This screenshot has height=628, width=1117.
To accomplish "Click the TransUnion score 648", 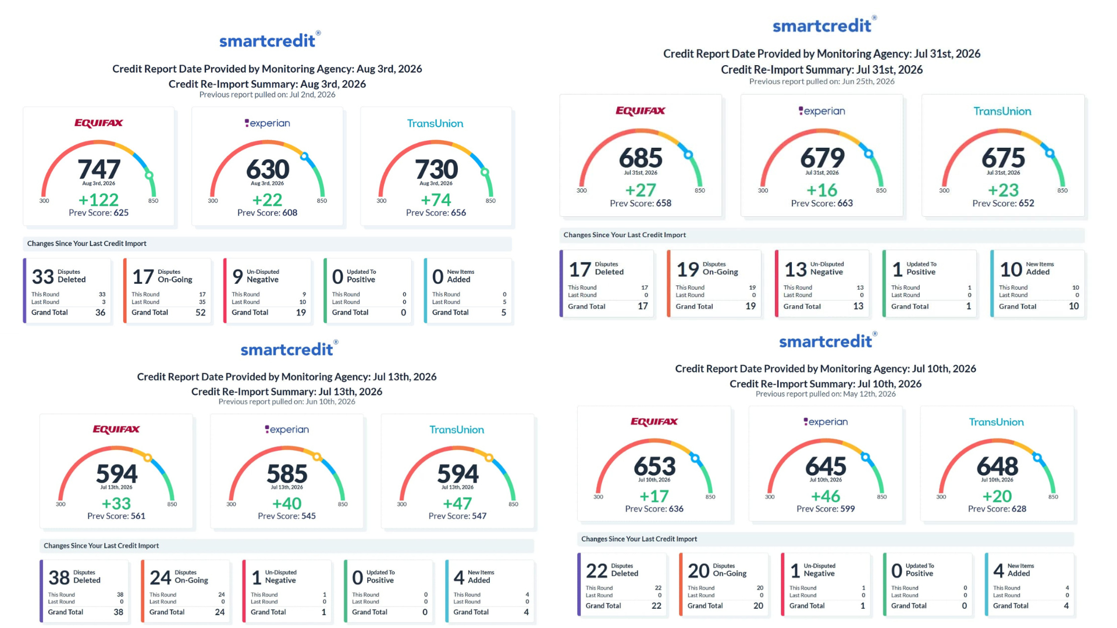I will point(997,466).
